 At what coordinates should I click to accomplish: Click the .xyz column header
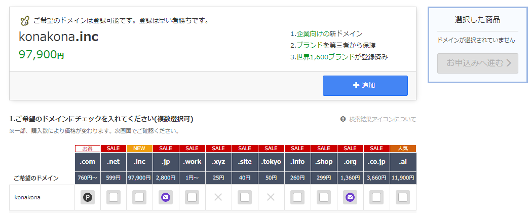point(218,162)
